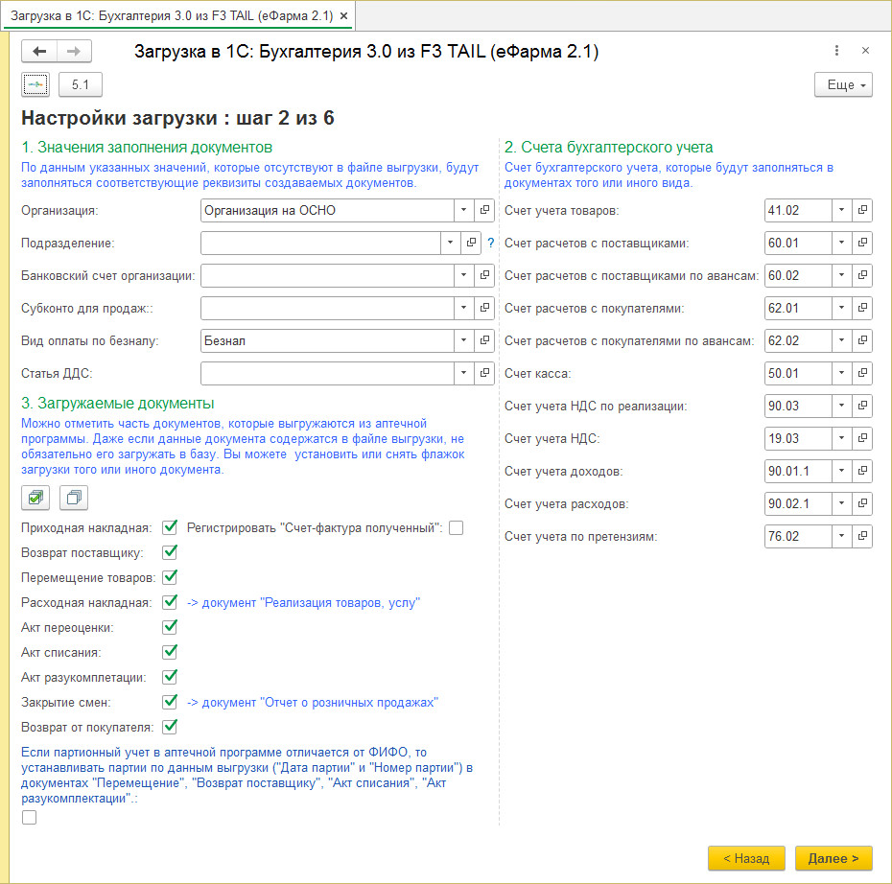This screenshot has height=884, width=892.
Task: Open the three-dot options menu
Action: point(836,51)
